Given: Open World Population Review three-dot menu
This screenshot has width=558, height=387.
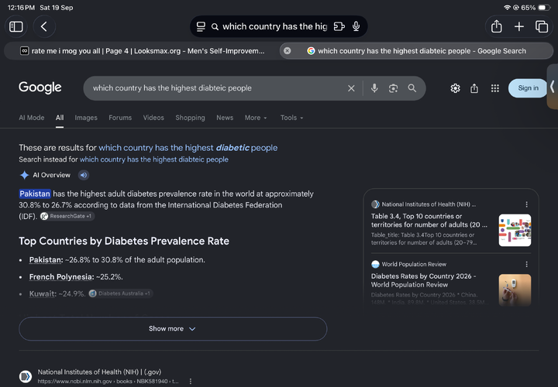Looking at the screenshot, I should pos(527,265).
